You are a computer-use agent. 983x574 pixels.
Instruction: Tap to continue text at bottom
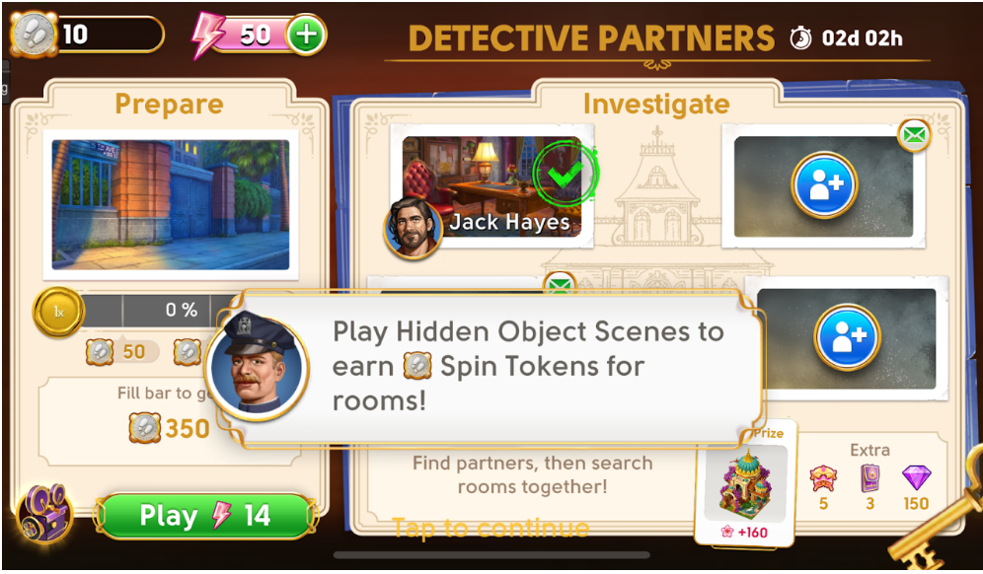tap(491, 528)
